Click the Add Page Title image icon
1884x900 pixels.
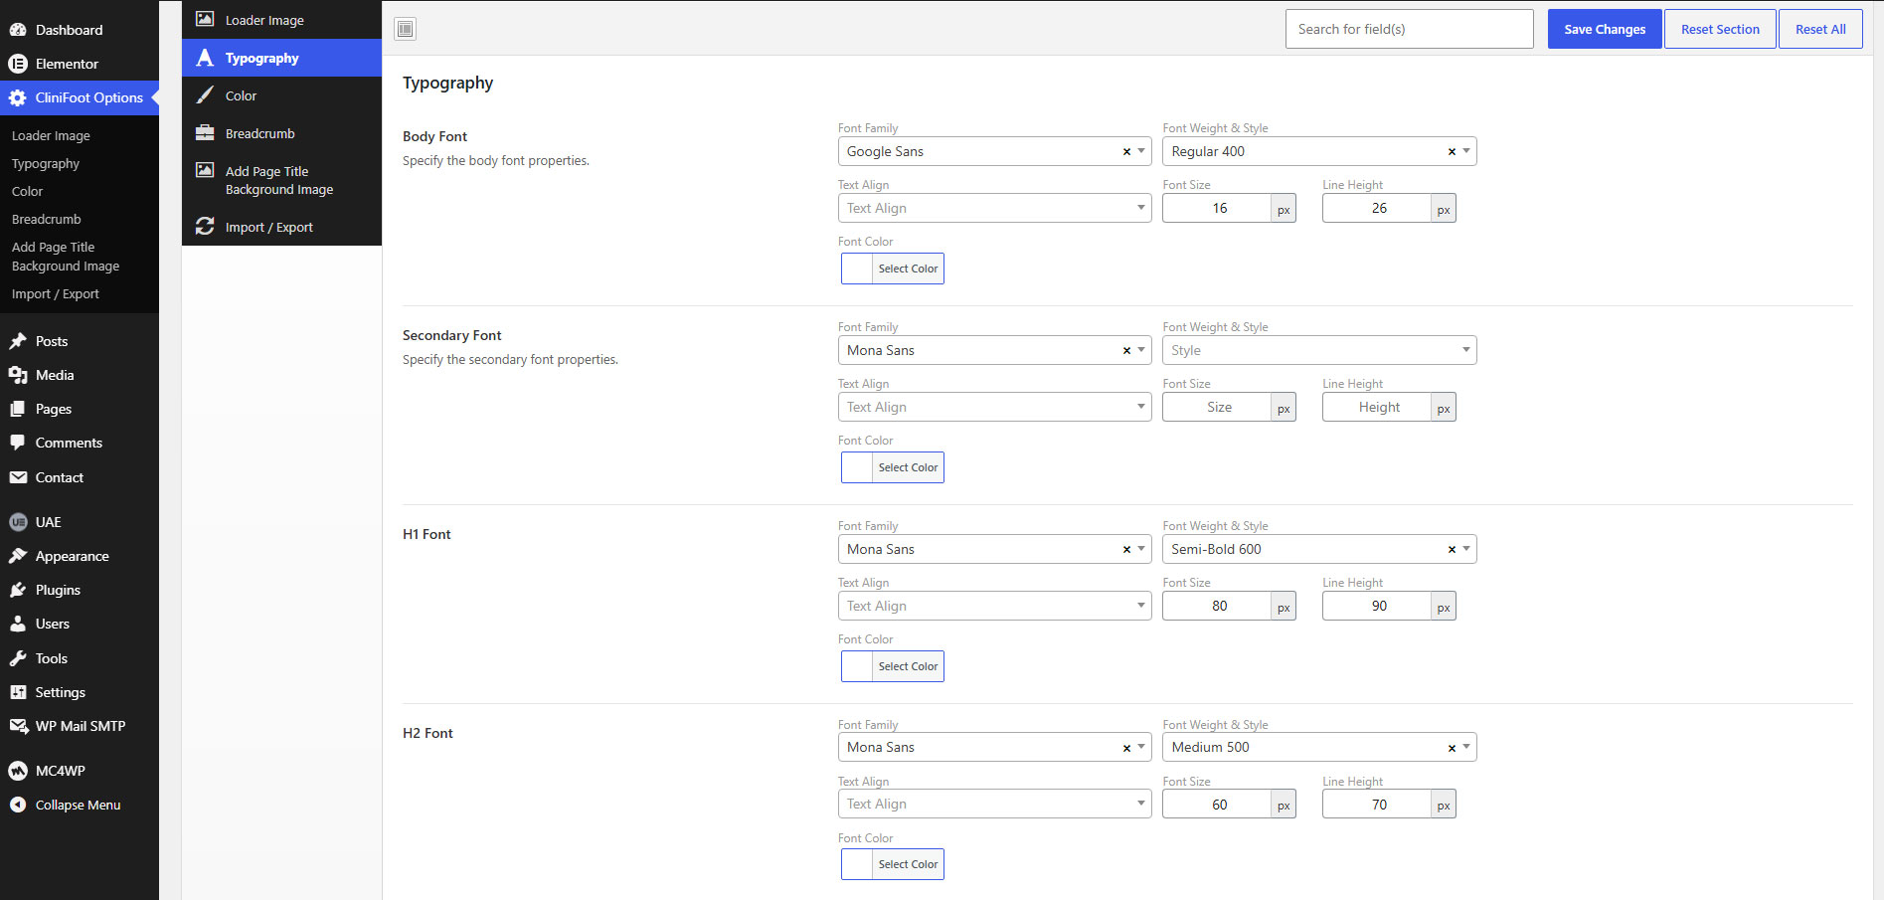(x=205, y=170)
